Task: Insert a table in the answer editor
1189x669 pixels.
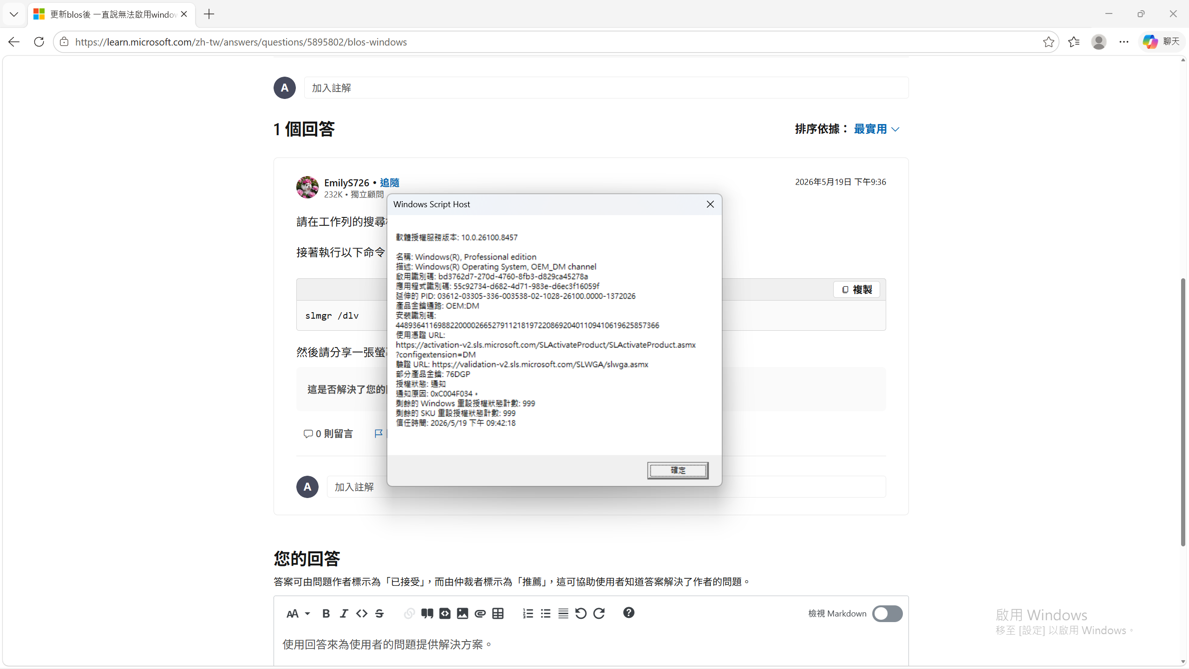Action: tap(498, 614)
